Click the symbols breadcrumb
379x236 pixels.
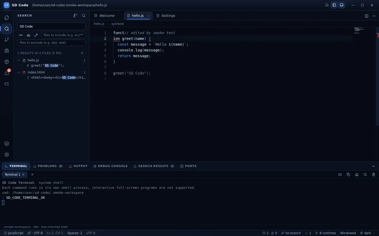click(117, 24)
